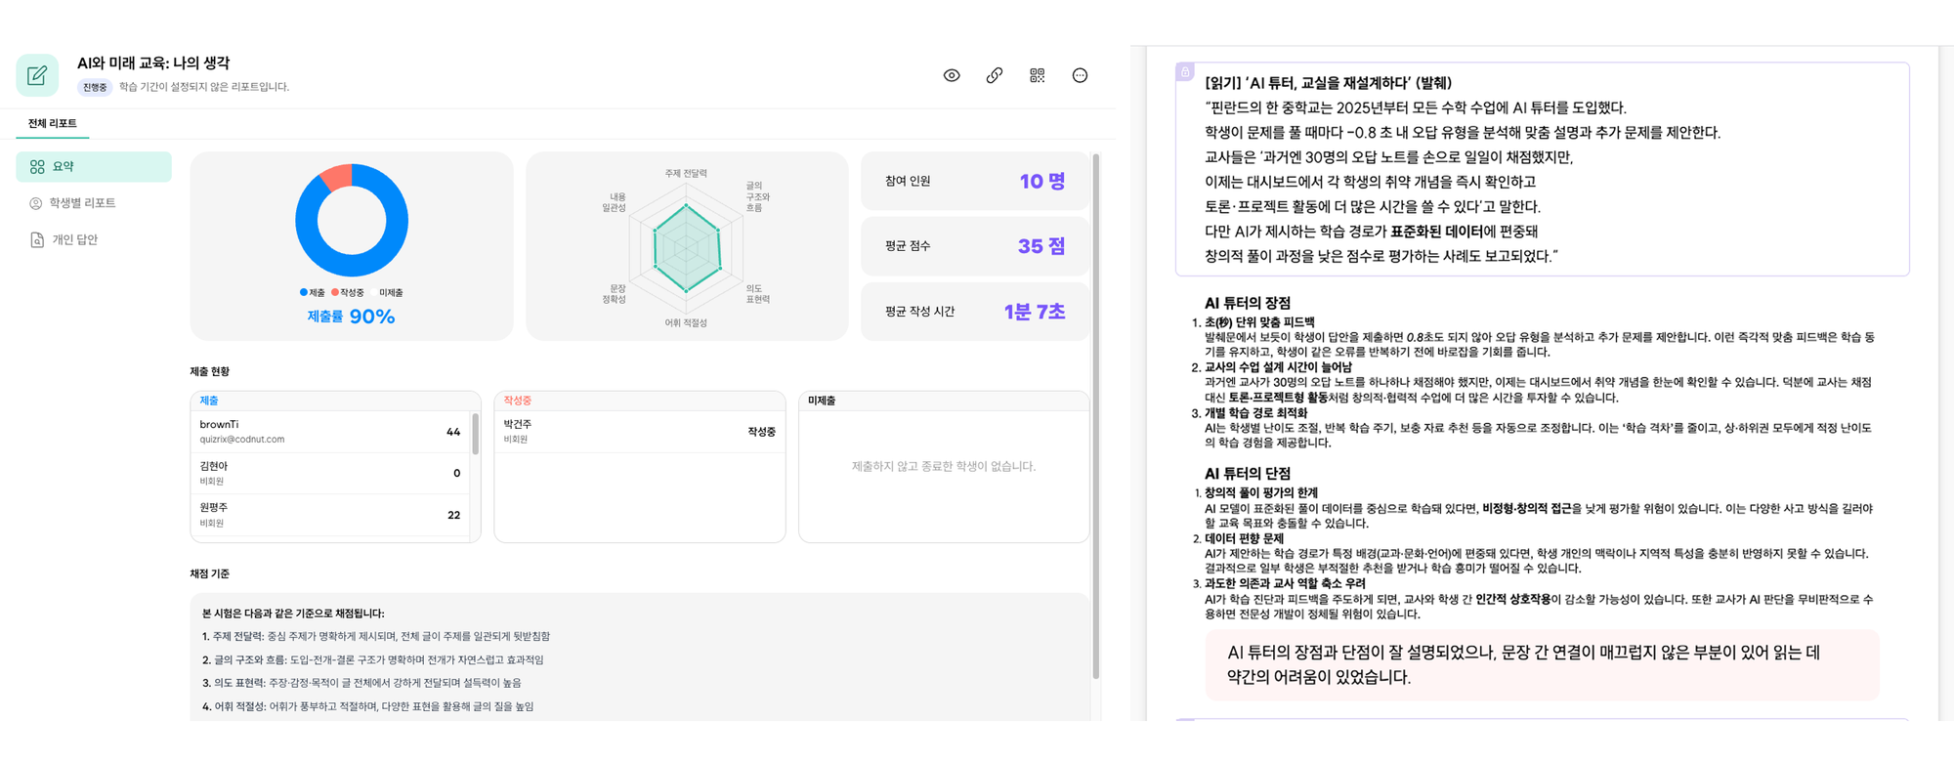The height and width of the screenshot is (762, 1954).
Task: Click the 작성중 legend item under chart
Action: (348, 293)
